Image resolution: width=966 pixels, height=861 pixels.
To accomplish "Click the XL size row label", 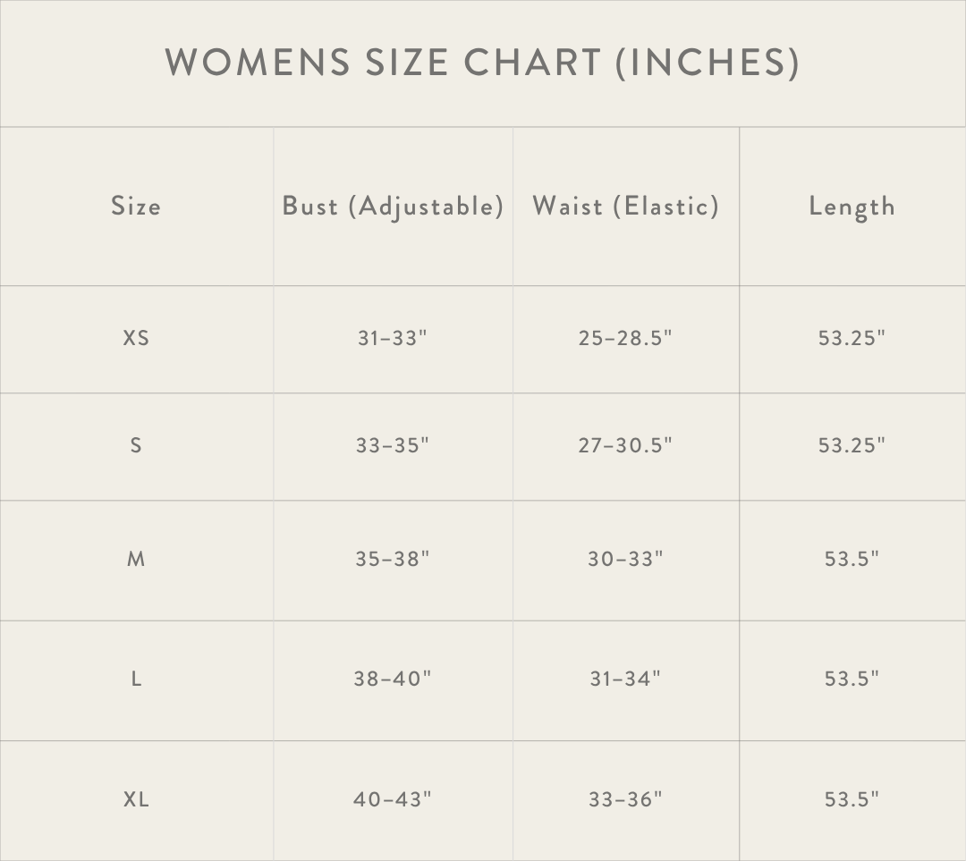I will (136, 799).
